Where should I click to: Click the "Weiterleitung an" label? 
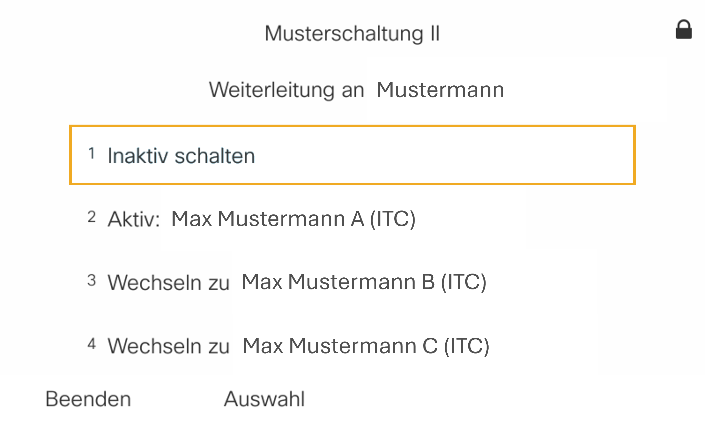pos(286,90)
